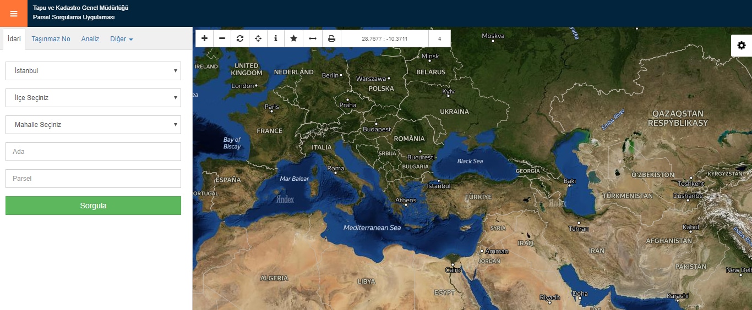Click the refresh map icon
This screenshot has width=752, height=310.
[240, 38]
